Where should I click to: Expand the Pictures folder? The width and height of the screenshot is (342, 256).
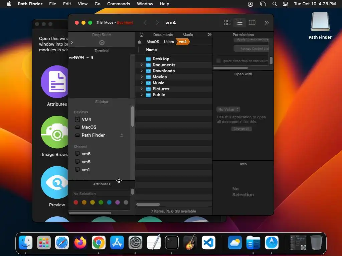[142, 89]
